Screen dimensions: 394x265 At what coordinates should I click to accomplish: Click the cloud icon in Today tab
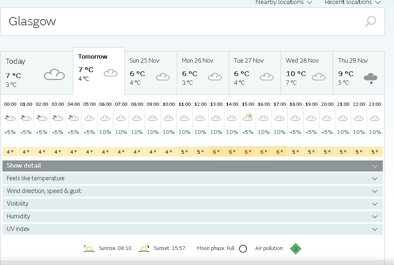pos(54,74)
